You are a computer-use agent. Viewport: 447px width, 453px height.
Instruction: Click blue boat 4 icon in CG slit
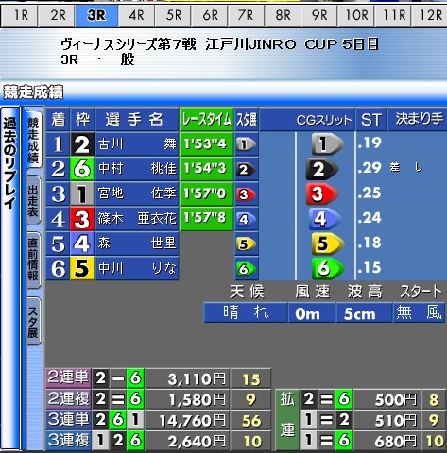click(x=324, y=218)
